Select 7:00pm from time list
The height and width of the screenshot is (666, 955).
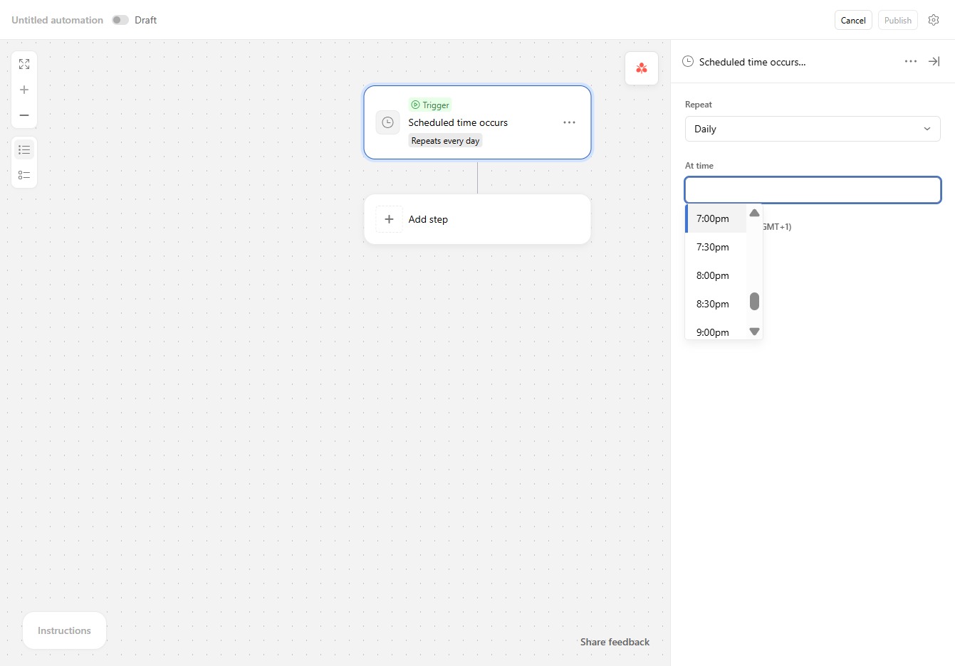(x=716, y=218)
